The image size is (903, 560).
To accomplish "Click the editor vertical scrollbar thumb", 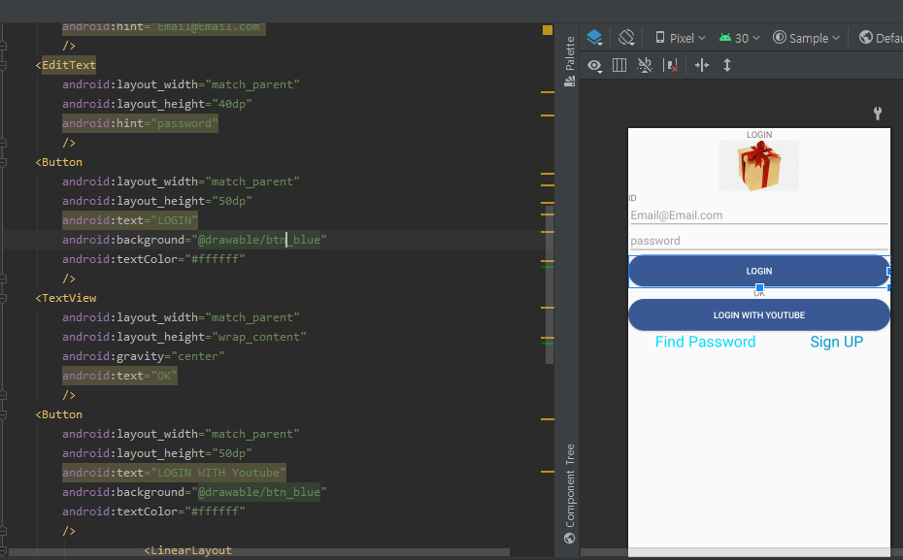I will [x=550, y=285].
